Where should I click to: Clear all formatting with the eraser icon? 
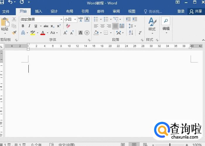coord(68,26)
